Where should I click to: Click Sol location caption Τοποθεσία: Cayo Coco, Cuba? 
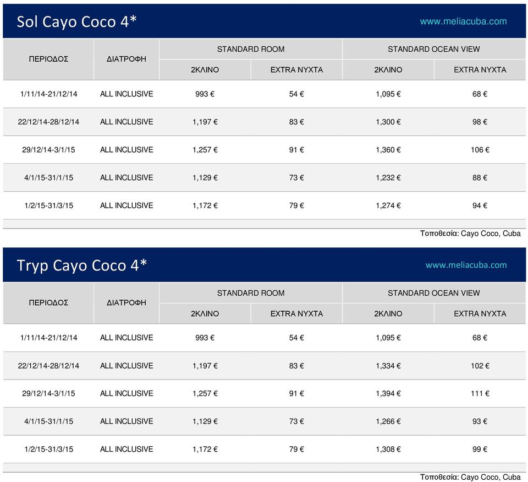pyautogui.click(x=470, y=234)
